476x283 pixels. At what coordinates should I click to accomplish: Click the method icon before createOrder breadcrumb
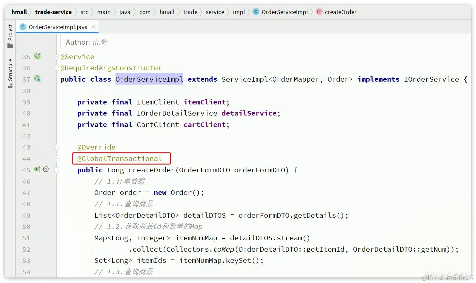319,12
